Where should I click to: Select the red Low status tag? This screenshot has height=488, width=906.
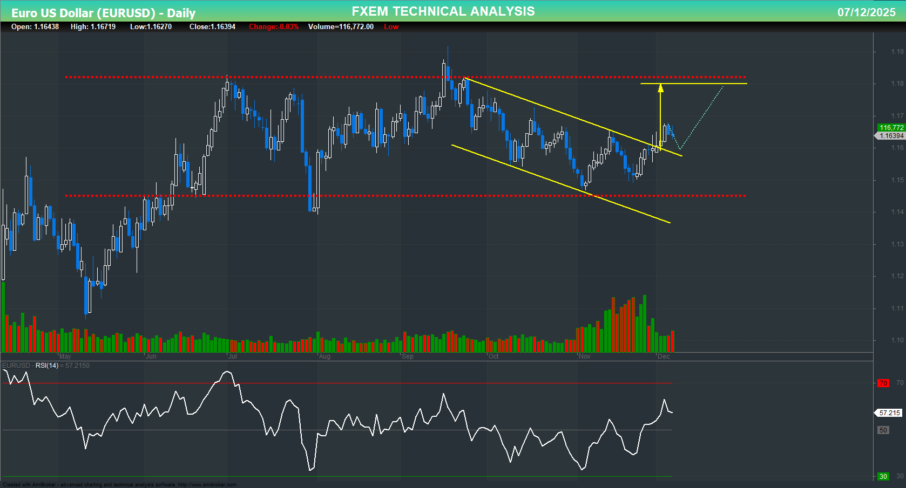click(391, 26)
